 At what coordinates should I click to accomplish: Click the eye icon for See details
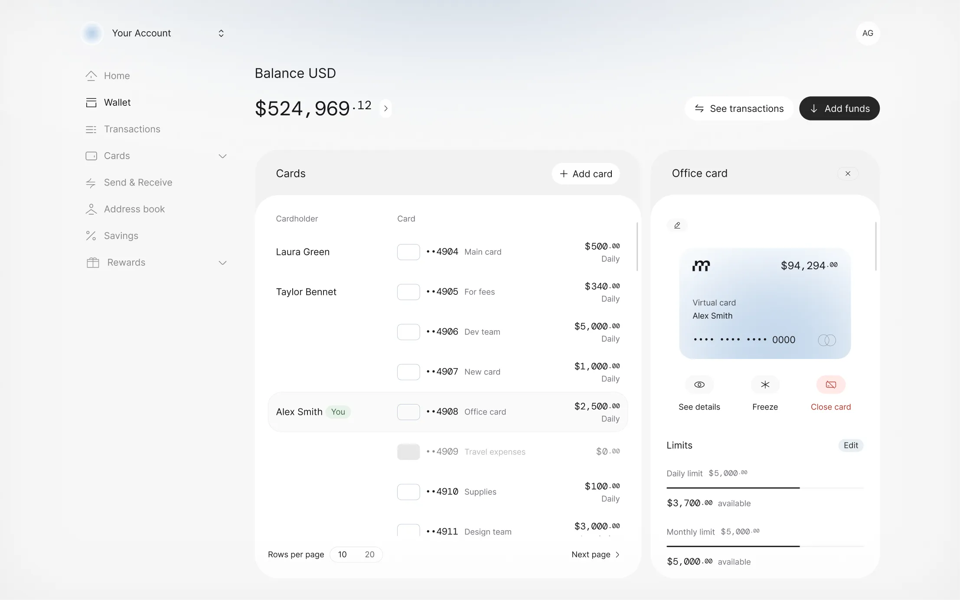[699, 385]
